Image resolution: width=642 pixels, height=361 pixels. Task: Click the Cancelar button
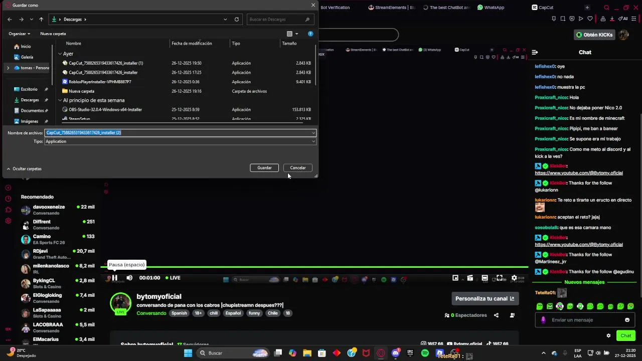[x=297, y=168]
